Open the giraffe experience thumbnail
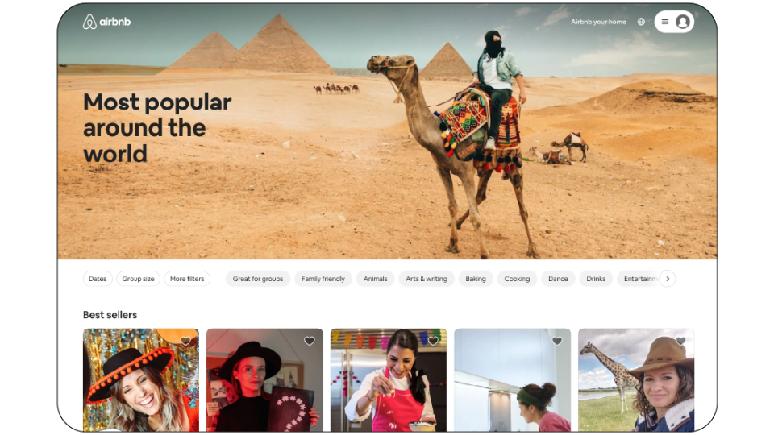This screenshot has height=435, width=774. pos(636,379)
